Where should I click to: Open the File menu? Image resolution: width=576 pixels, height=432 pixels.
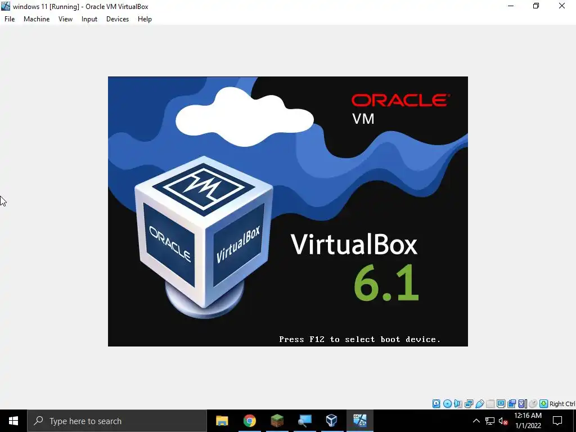tap(10, 19)
